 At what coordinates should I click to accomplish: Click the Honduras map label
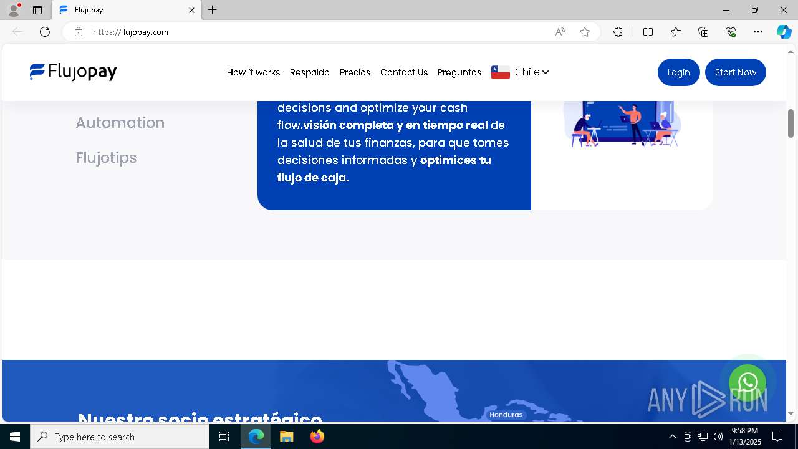[x=506, y=415]
